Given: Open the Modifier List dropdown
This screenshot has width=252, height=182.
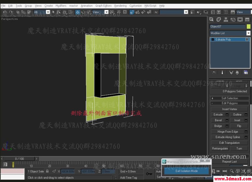Looking at the screenshot, I should pos(248,33).
